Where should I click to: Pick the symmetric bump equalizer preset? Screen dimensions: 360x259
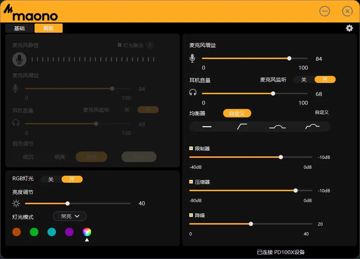click(x=277, y=127)
